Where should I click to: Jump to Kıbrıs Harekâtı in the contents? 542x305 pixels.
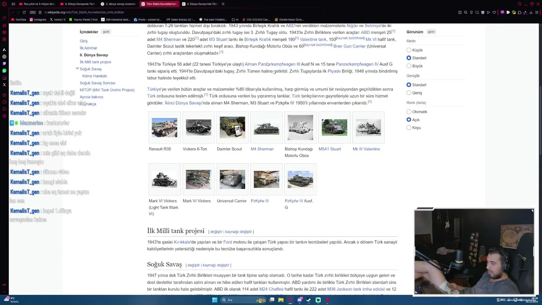pyautogui.click(x=94, y=76)
